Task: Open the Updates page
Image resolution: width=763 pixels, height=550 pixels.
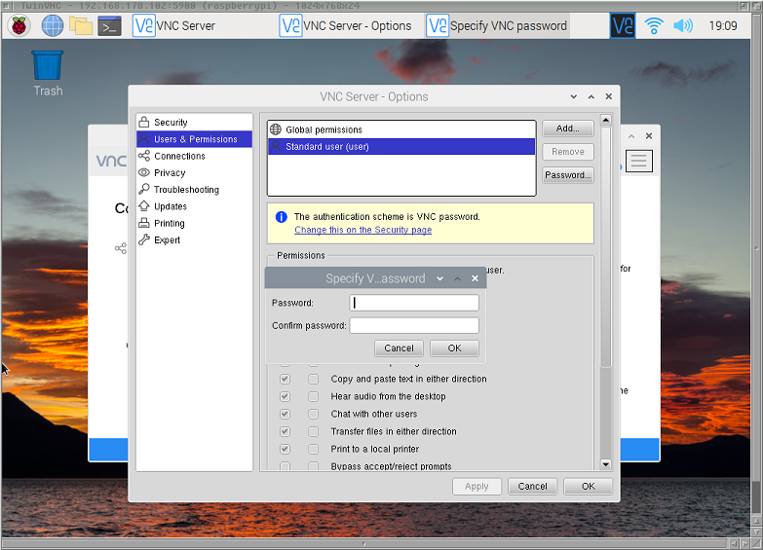Action: 194,206
